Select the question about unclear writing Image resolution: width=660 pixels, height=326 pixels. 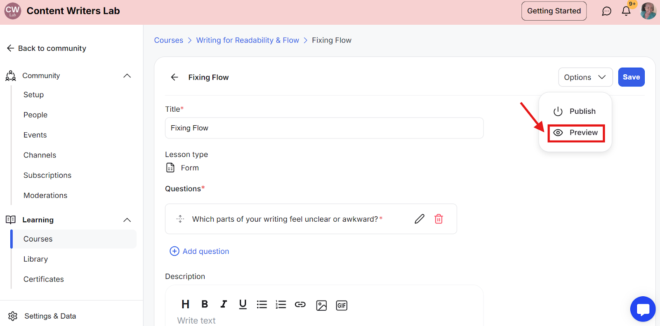tap(311, 219)
